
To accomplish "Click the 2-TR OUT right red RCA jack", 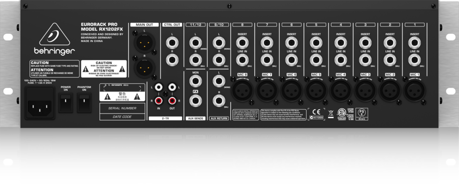I will click(172, 101).
